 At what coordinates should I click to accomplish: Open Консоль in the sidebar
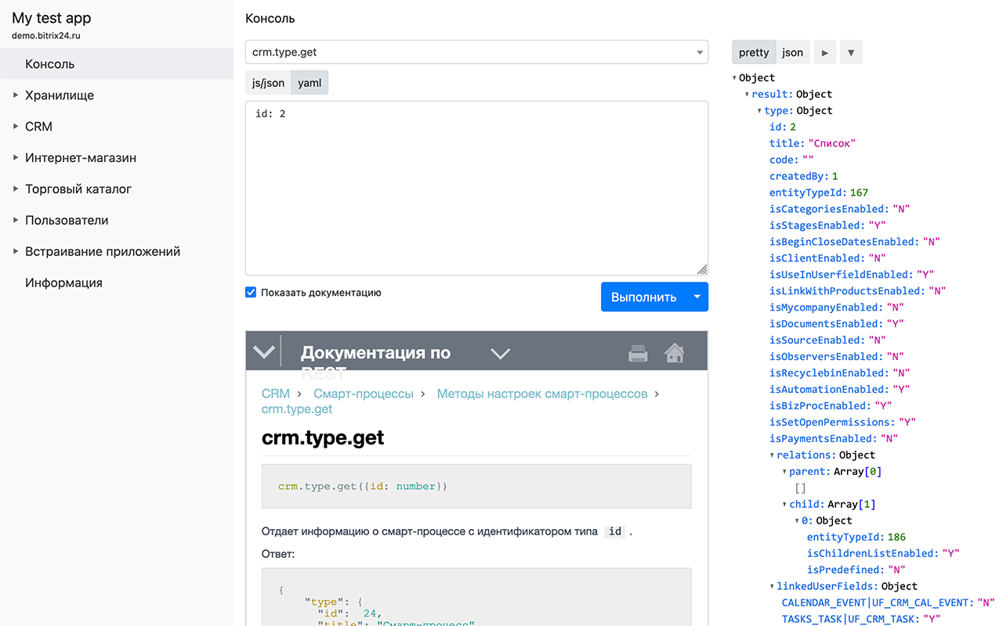tap(117, 64)
